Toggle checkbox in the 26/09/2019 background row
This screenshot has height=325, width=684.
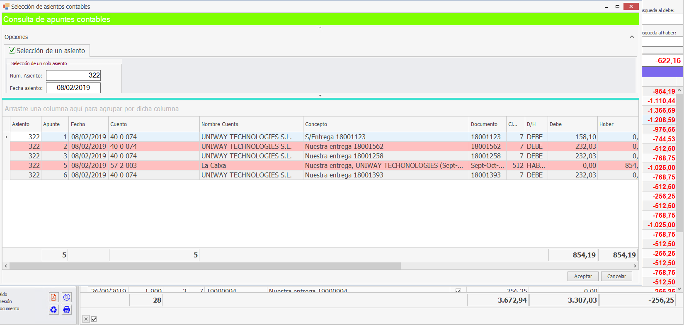tap(458, 291)
